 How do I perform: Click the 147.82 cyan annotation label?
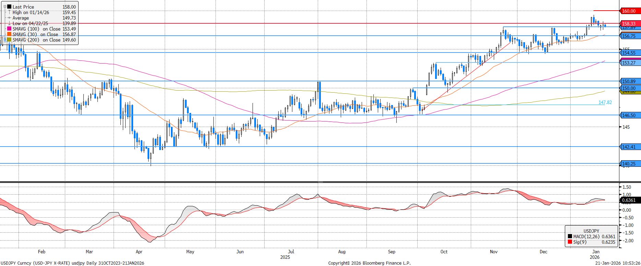click(x=605, y=102)
